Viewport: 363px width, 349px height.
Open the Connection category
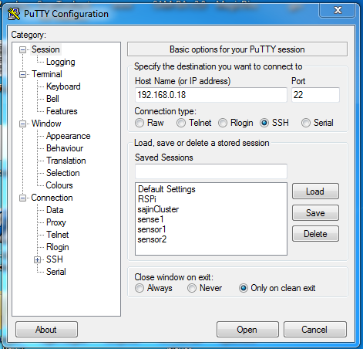[x=52, y=198]
